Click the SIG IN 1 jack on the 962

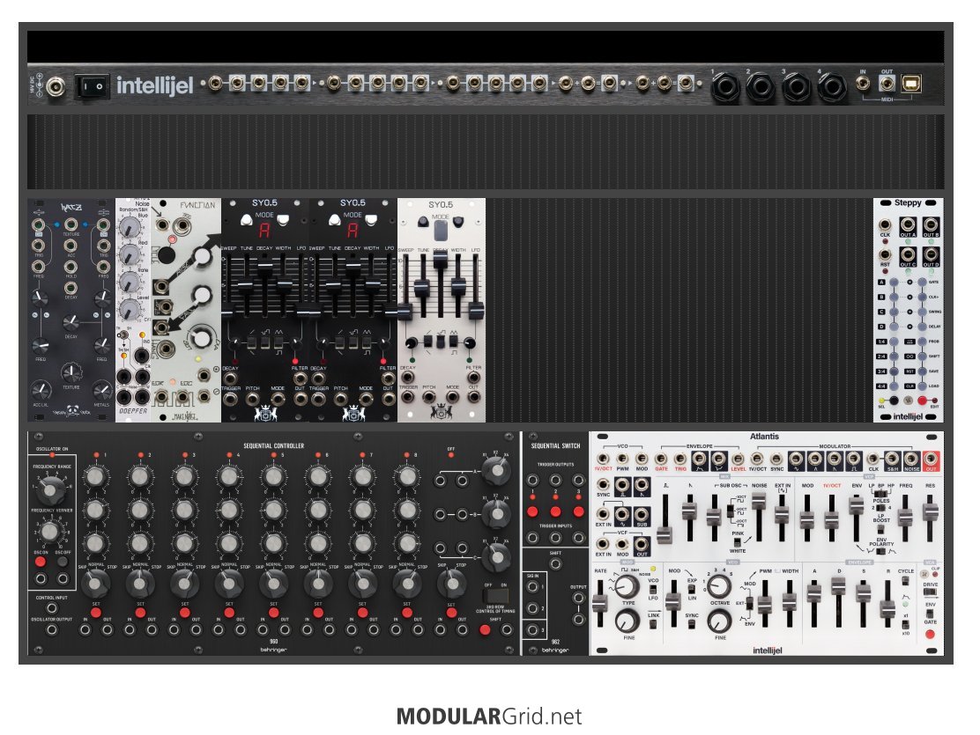[x=532, y=587]
